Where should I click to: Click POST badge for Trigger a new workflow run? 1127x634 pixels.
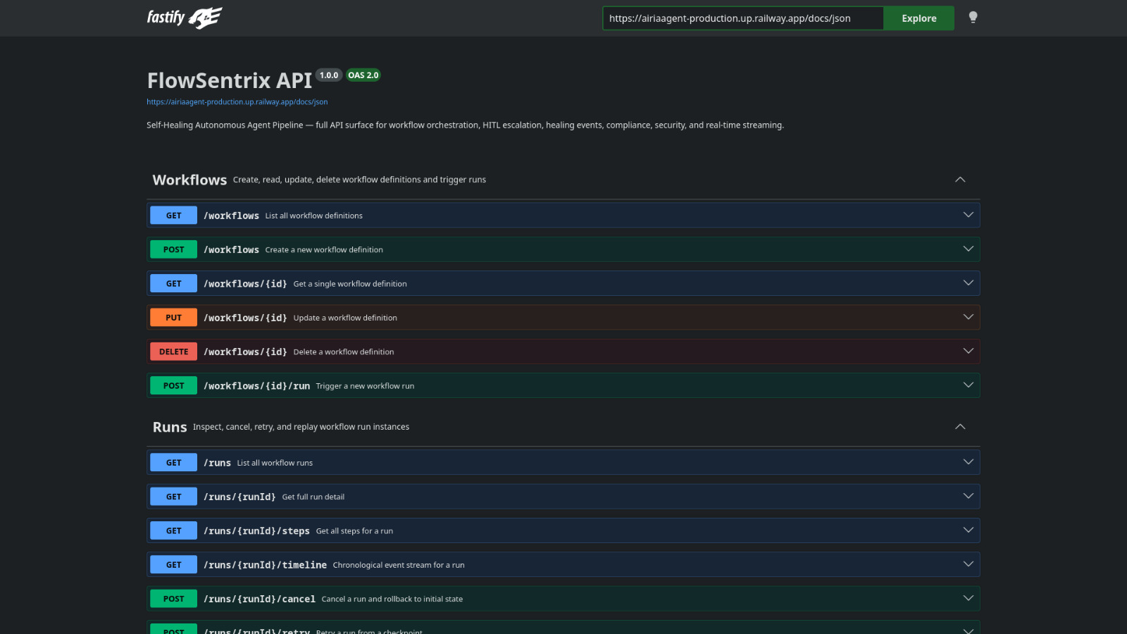(174, 386)
